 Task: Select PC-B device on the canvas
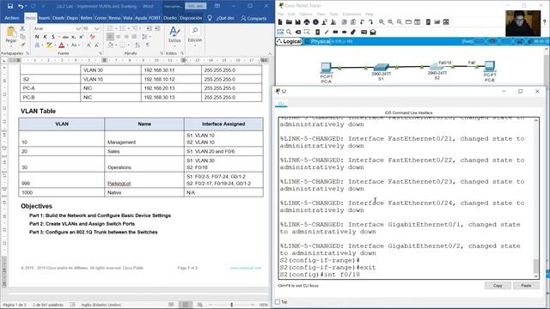click(x=490, y=66)
